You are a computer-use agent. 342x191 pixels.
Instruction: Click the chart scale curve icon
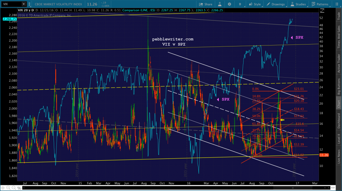tap(322, 10)
